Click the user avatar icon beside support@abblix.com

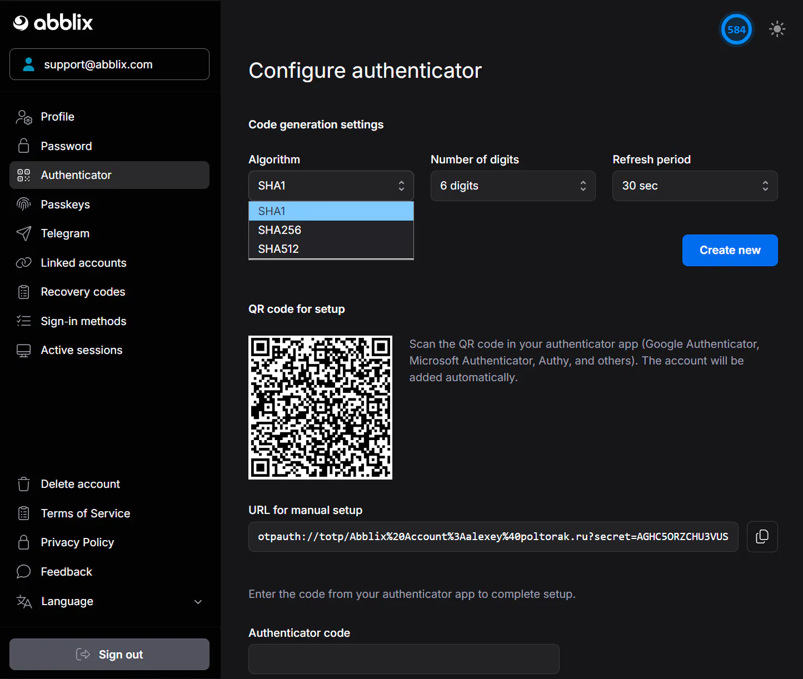tap(28, 64)
